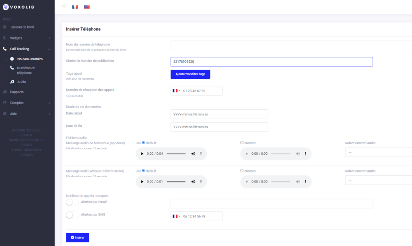Image resolution: width=412 pixels, height=246 pixels.
Task: Go to Numéros de téléphone page
Action: (26, 70)
